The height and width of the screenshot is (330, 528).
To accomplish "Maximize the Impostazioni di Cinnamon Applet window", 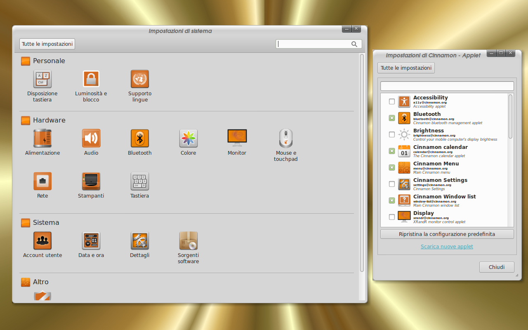I will click(x=501, y=53).
